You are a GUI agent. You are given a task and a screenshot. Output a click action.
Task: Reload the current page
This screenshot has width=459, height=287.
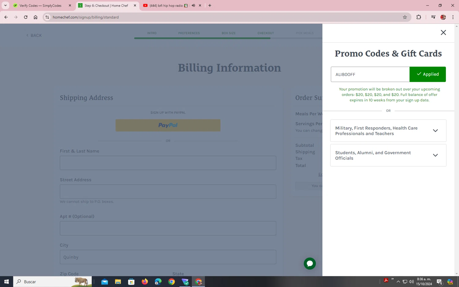(x=26, y=17)
